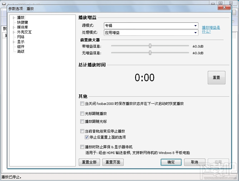Toggle 播放跟随光标 checkbox
Image resolution: width=239 pixels, height=181 pixels.
click(82, 122)
